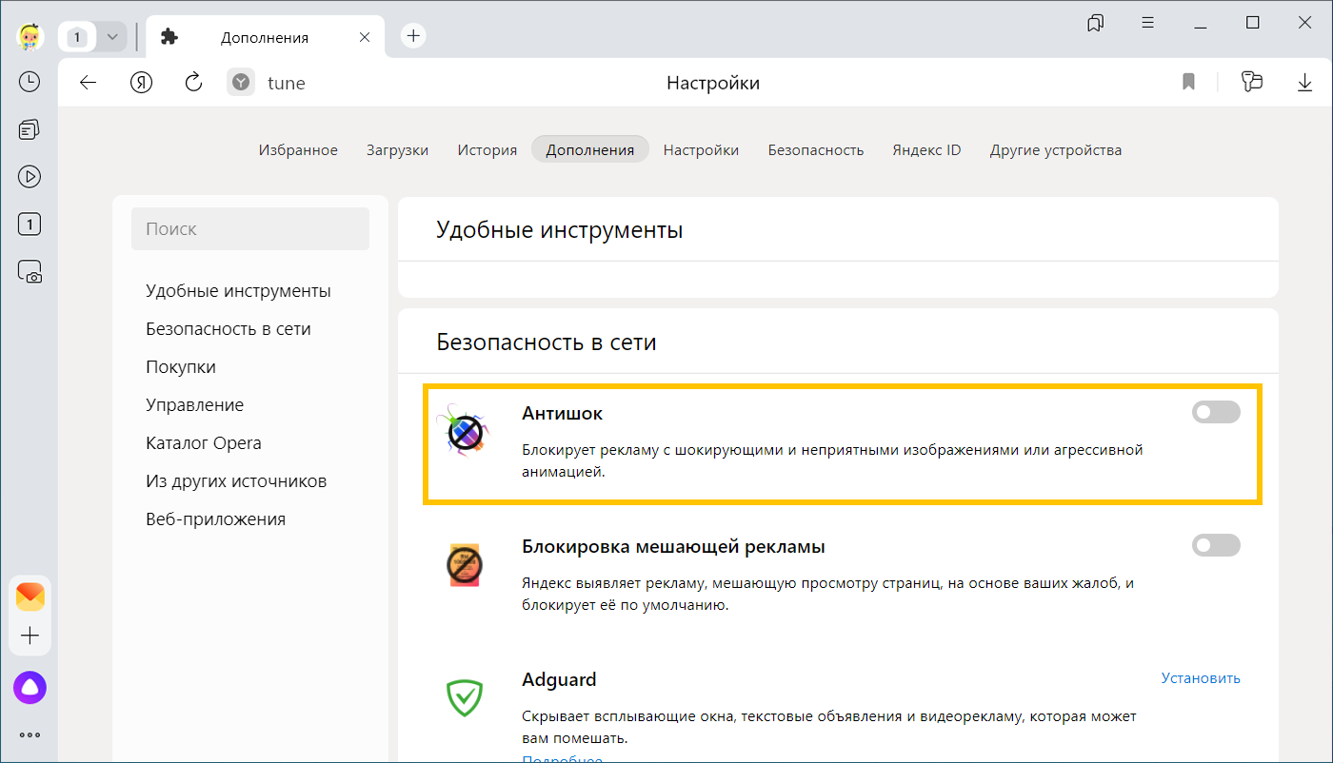This screenshot has width=1333, height=763.
Task: Jump to Управление section
Action: click(194, 404)
